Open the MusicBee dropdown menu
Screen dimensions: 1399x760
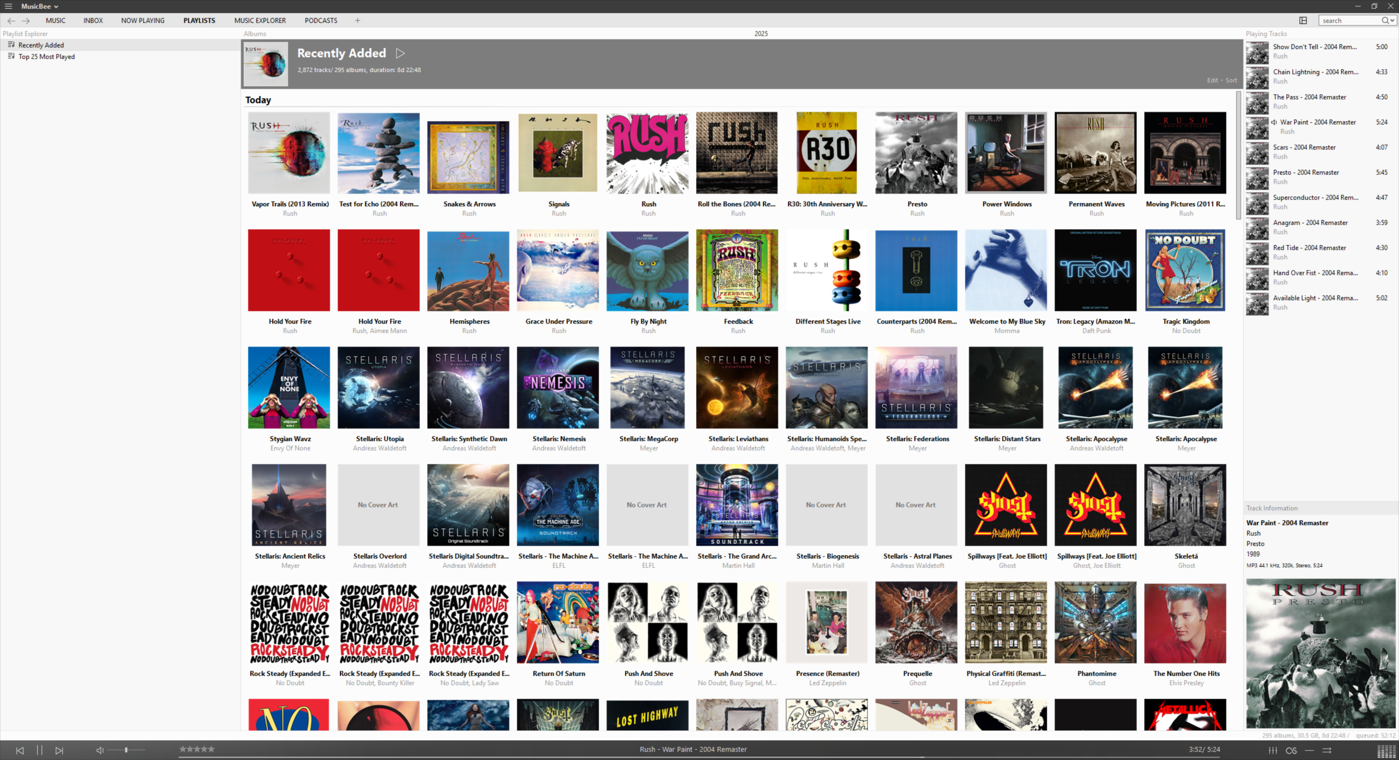(x=39, y=7)
